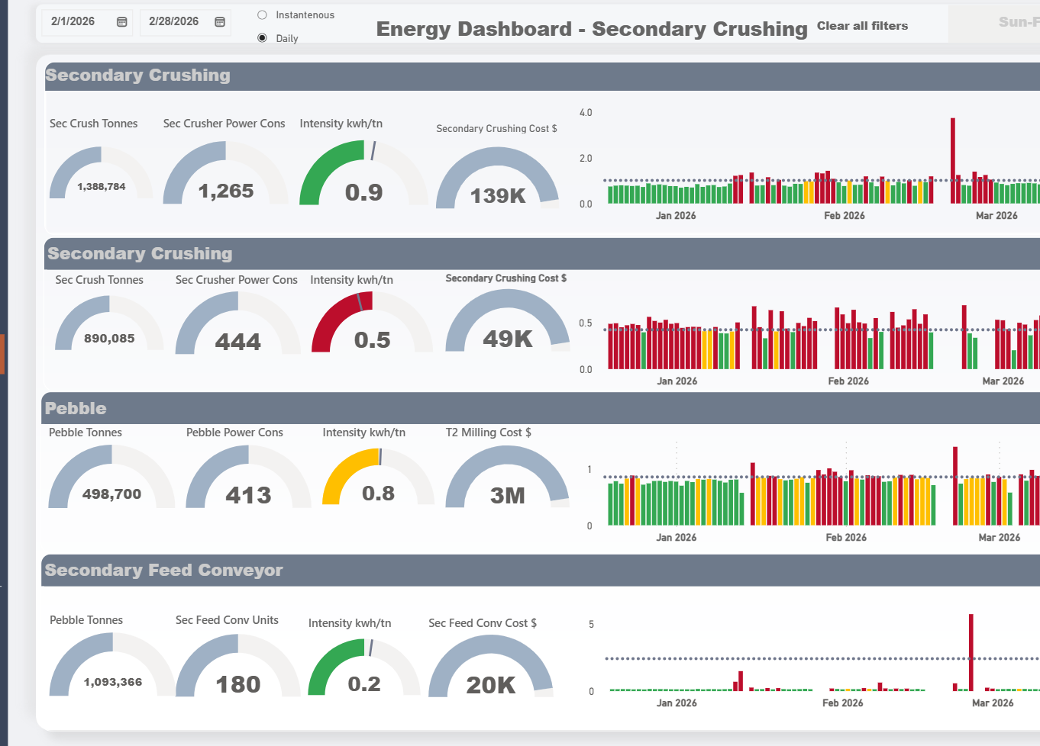Open the start date calendar picker

point(121,22)
